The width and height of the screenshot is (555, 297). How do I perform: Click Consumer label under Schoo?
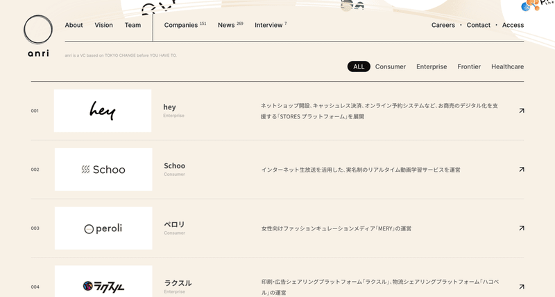[175, 174]
